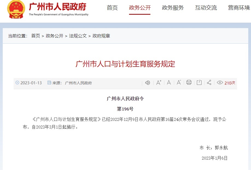Open the 首页 navigation tab
Image resolution: width=251 pixels, height=170 pixels.
(112, 8)
